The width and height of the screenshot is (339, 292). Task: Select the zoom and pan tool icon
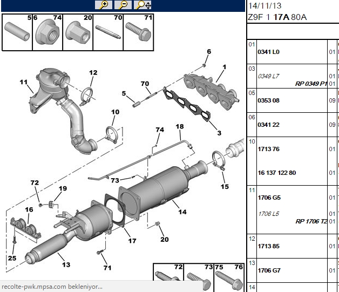pos(143,5)
